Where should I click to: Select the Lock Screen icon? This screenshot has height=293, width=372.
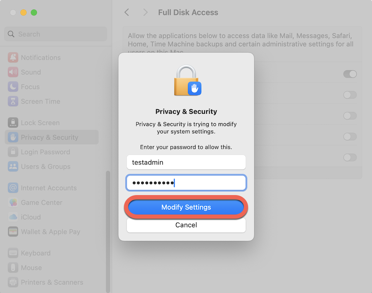[13, 123]
